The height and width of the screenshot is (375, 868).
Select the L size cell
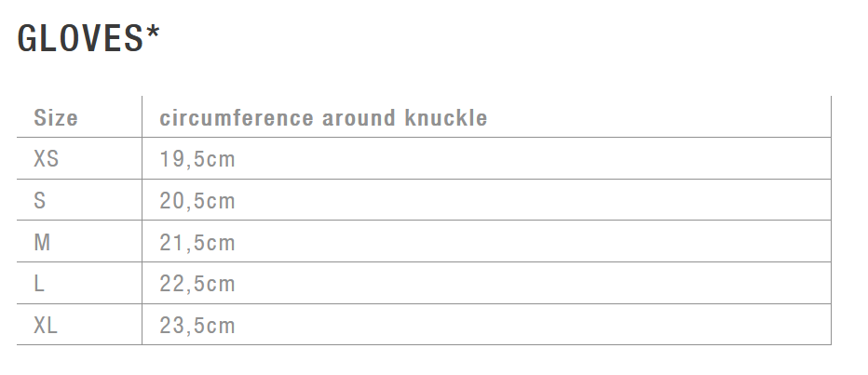pos(39,284)
